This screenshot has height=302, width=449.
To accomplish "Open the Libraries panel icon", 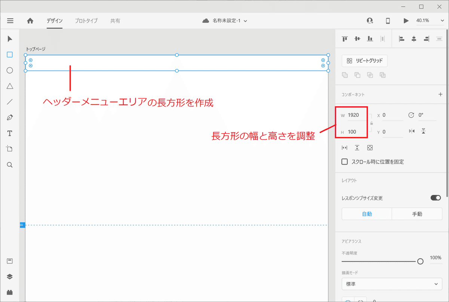I will click(x=10, y=261).
